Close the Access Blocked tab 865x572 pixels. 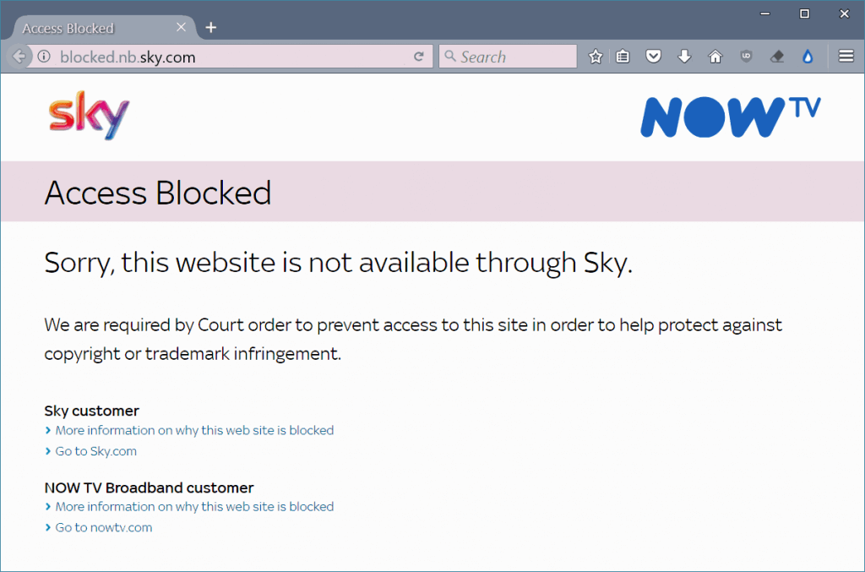(181, 26)
